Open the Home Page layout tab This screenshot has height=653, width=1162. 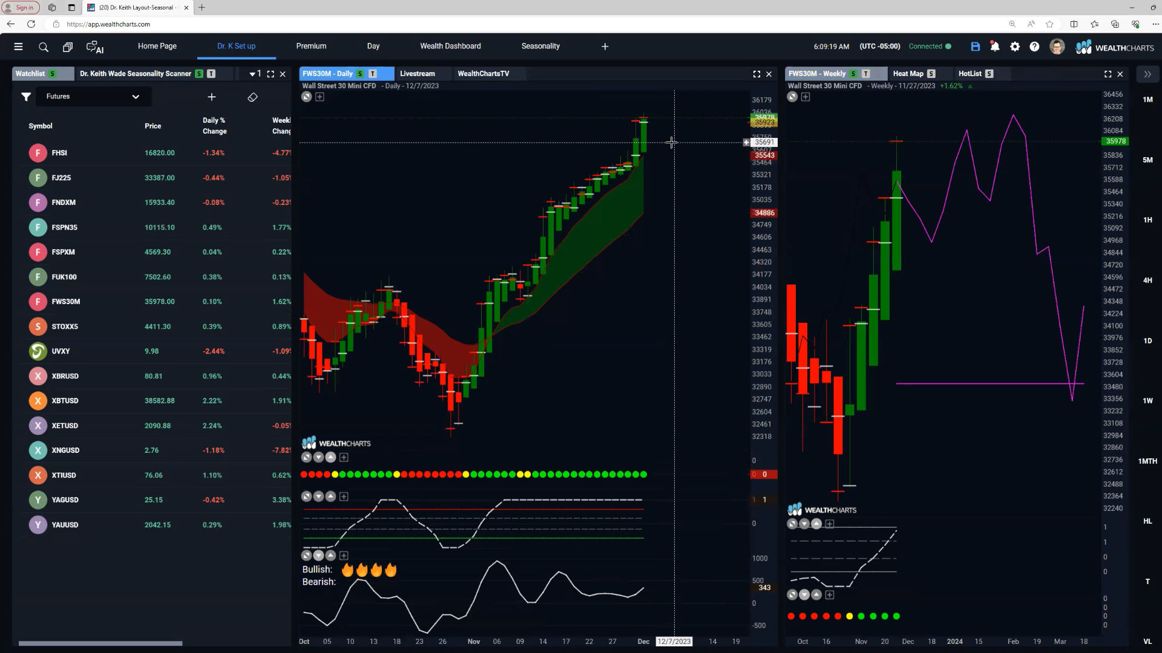coord(157,47)
